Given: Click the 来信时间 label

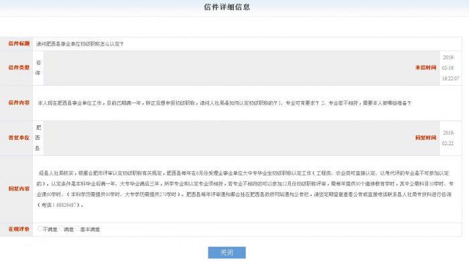Looking at the screenshot, I should pos(425,68).
